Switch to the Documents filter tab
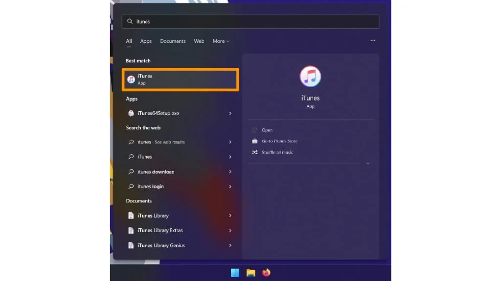 (173, 41)
